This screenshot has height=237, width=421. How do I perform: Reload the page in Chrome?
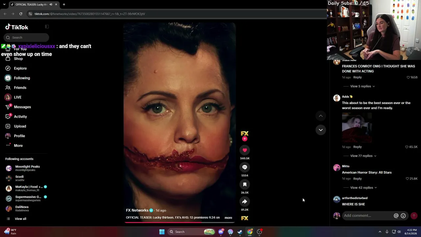21,14
